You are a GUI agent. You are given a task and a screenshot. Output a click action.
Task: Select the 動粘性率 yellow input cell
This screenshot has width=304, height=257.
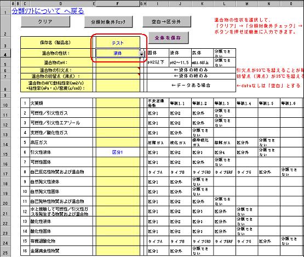118,85
